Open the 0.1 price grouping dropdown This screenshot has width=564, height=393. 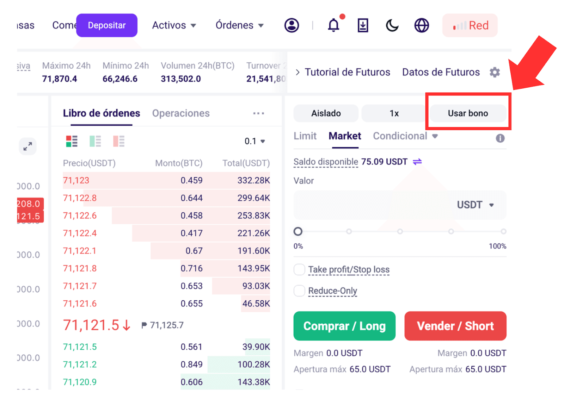point(255,141)
